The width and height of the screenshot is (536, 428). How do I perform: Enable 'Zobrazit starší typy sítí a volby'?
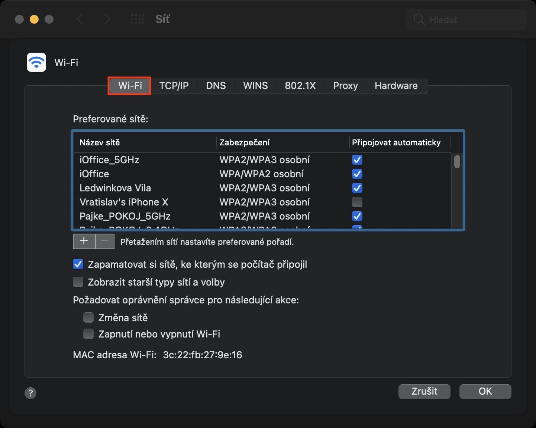[78, 282]
